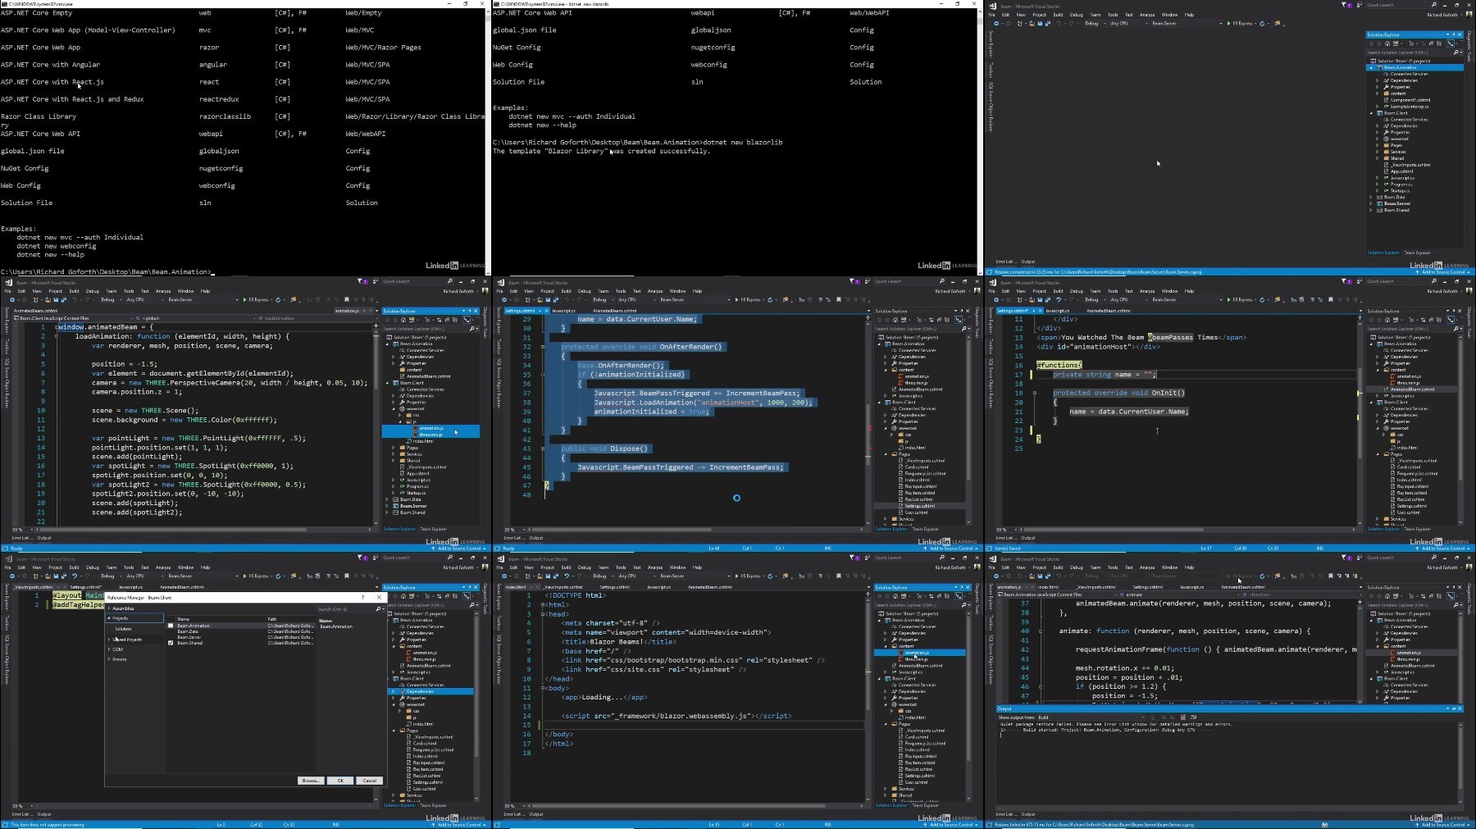The image size is (1476, 829).
Task: Select animation.js in DOCTYPE html window's Solution Explorer
Action: (917, 653)
